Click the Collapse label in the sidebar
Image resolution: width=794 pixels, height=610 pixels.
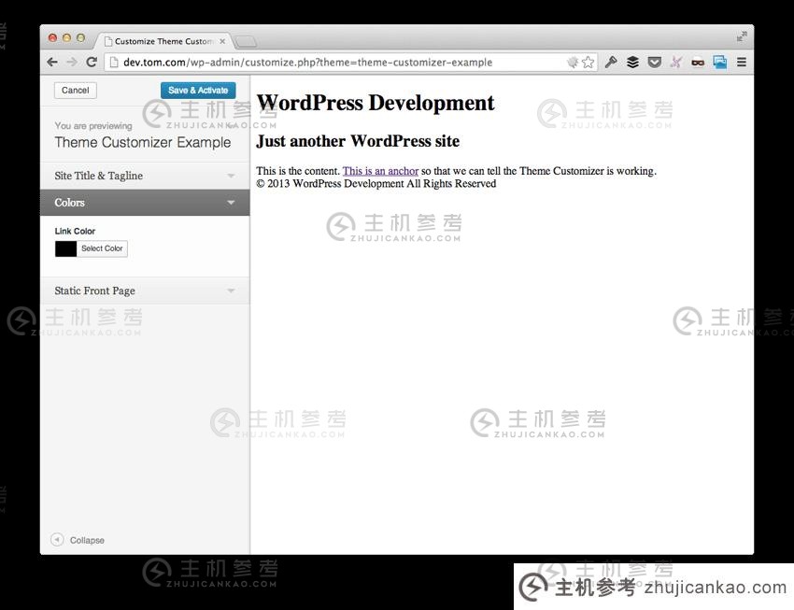coord(87,540)
